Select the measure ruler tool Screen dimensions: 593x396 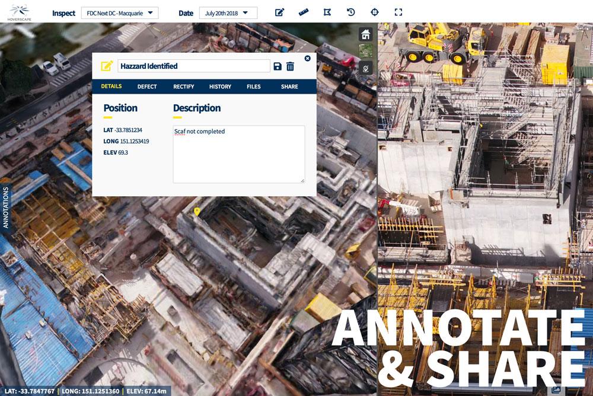click(x=304, y=11)
